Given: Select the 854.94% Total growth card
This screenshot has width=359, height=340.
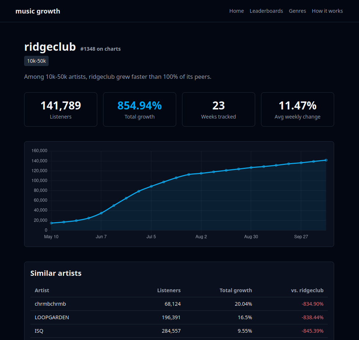Looking at the screenshot, I should [140, 109].
